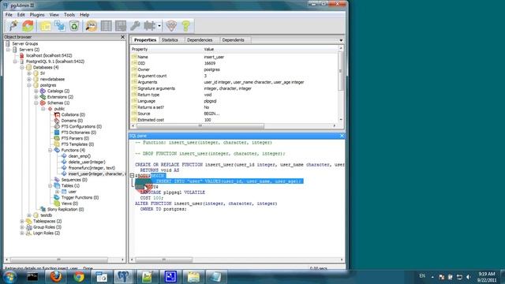Switch to the Statistics tab
Viewport: 505px width, 284px height.
pos(170,40)
